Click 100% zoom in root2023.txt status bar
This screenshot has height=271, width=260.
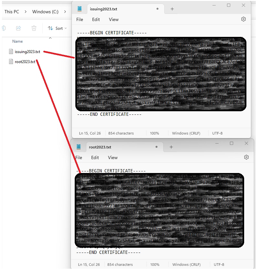pyautogui.click(x=155, y=265)
